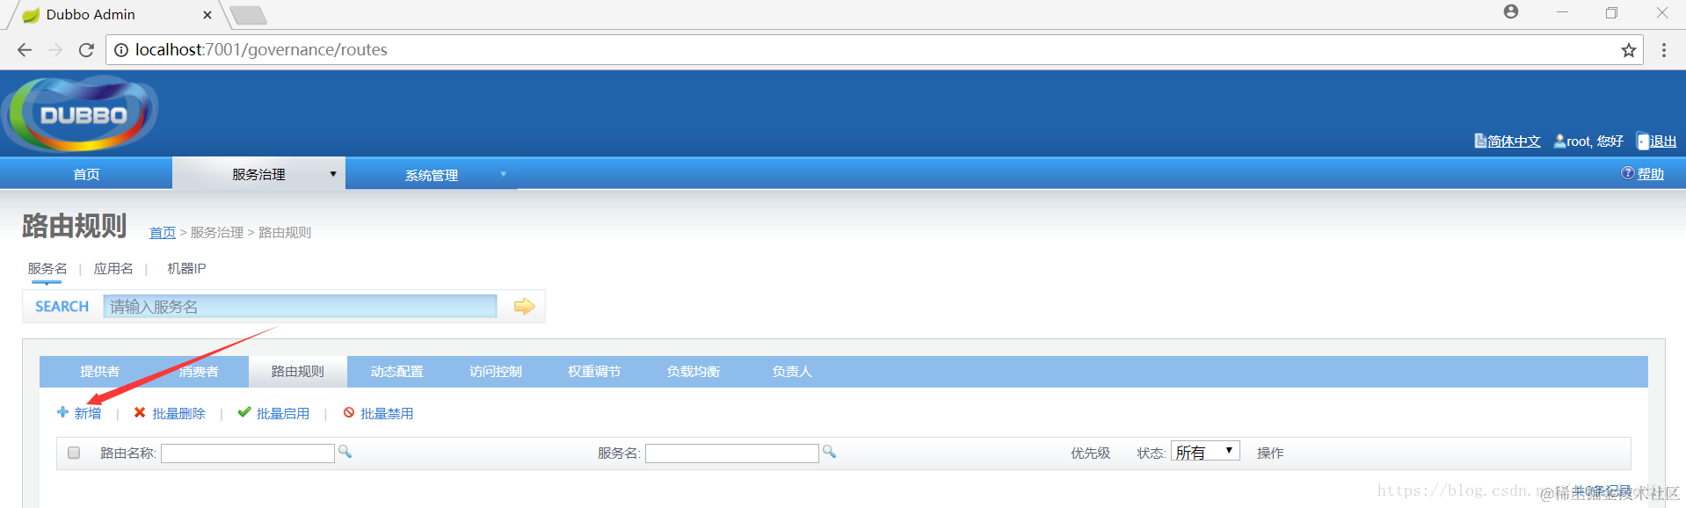This screenshot has height=508, width=1686.
Task: Reload the page with the refresh icon
Action: pos(86,50)
